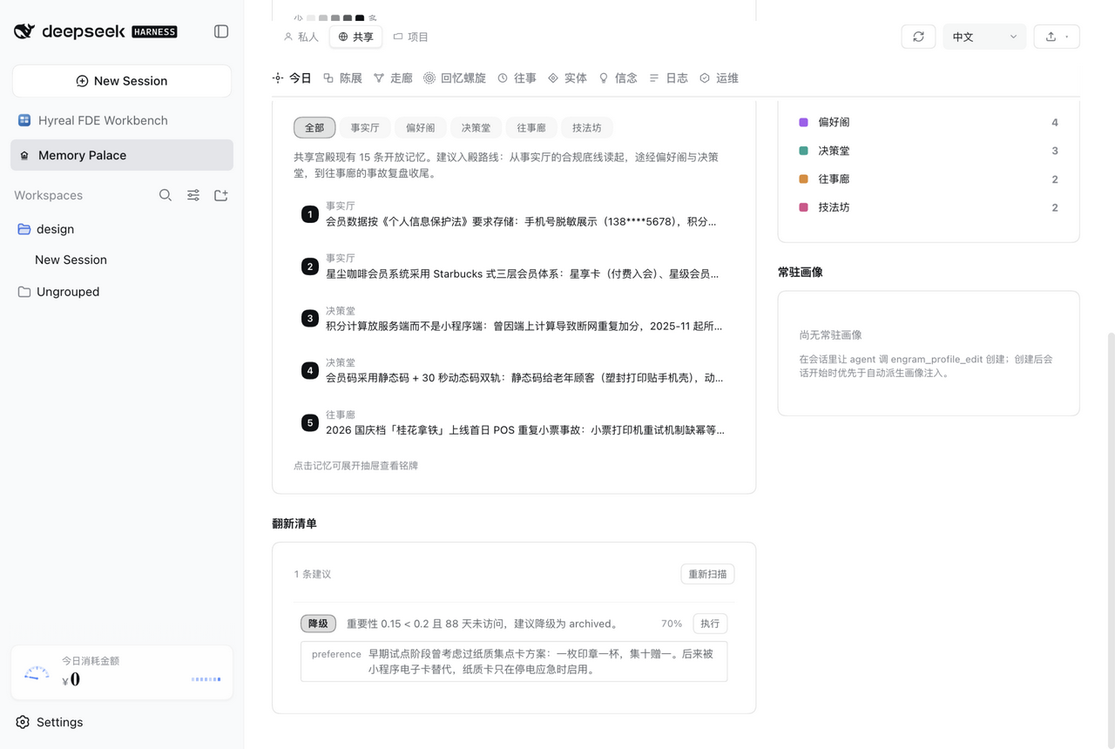The height and width of the screenshot is (749, 1115).
Task: Select the 共享 scope toggle
Action: tap(355, 37)
